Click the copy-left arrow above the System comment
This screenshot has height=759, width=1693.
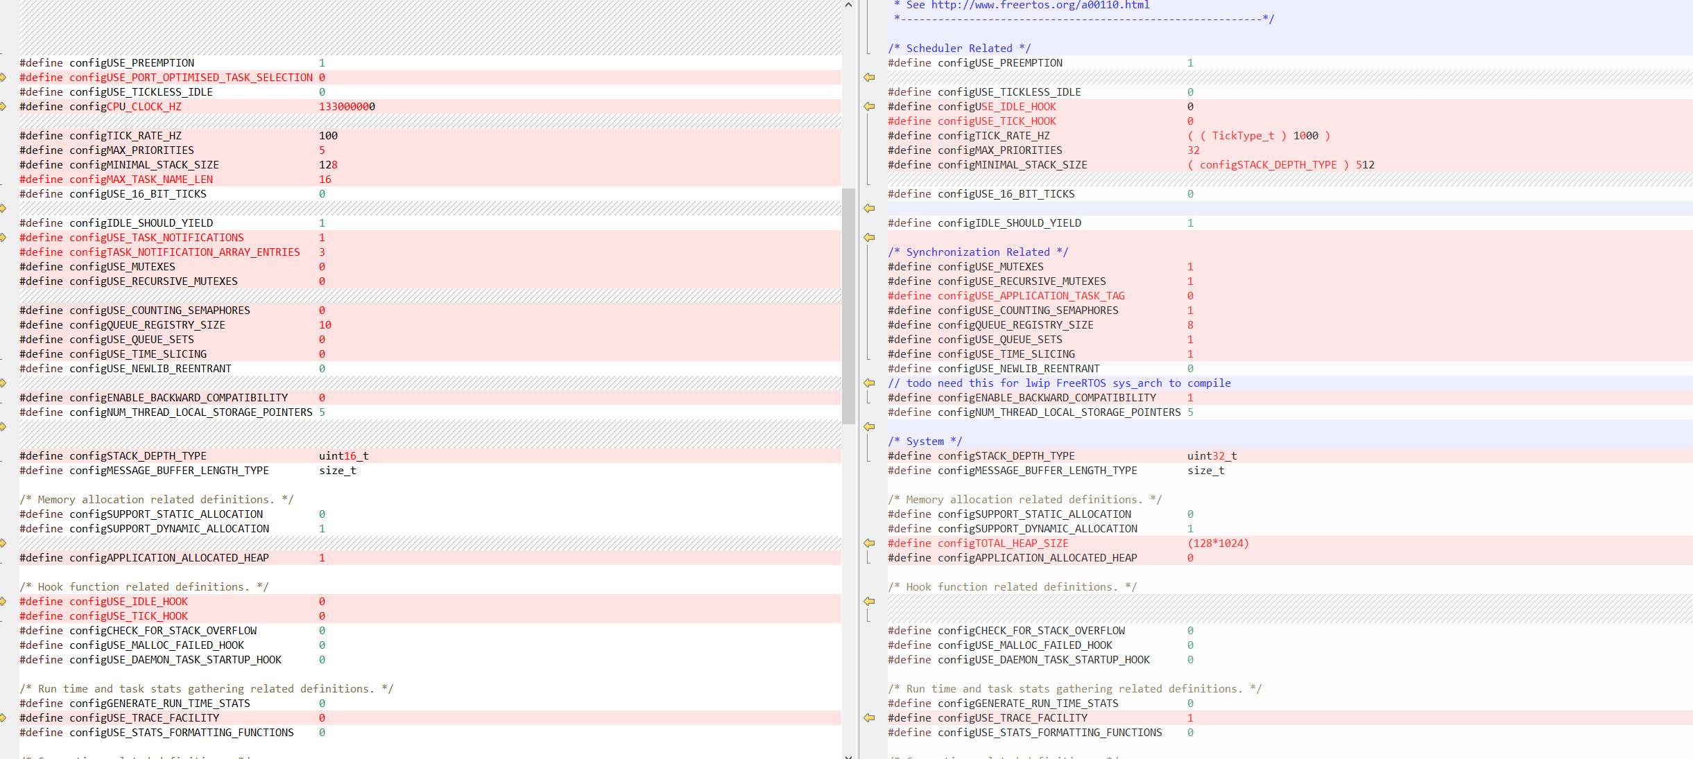(869, 426)
